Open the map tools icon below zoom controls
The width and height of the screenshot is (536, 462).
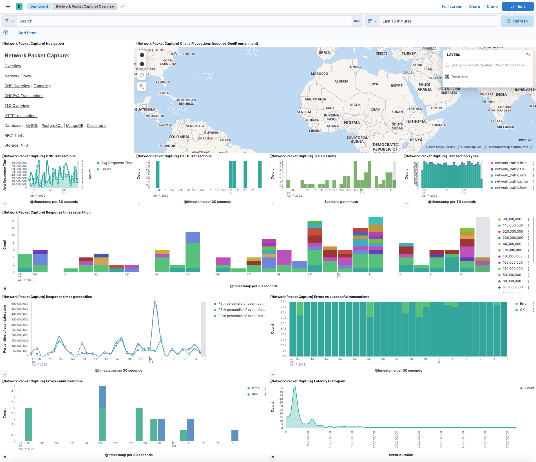(x=142, y=86)
